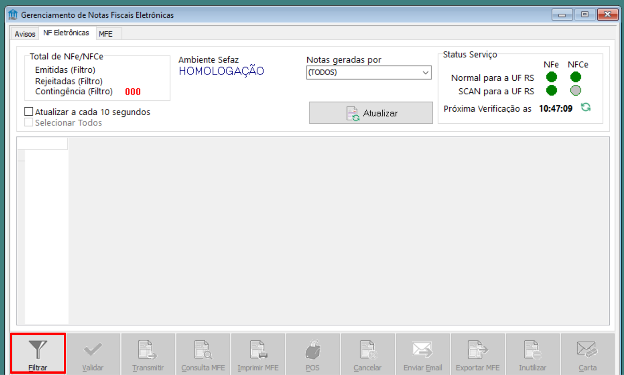
Task: Click NFe status light for Normal UF RS
Action: coord(552,77)
